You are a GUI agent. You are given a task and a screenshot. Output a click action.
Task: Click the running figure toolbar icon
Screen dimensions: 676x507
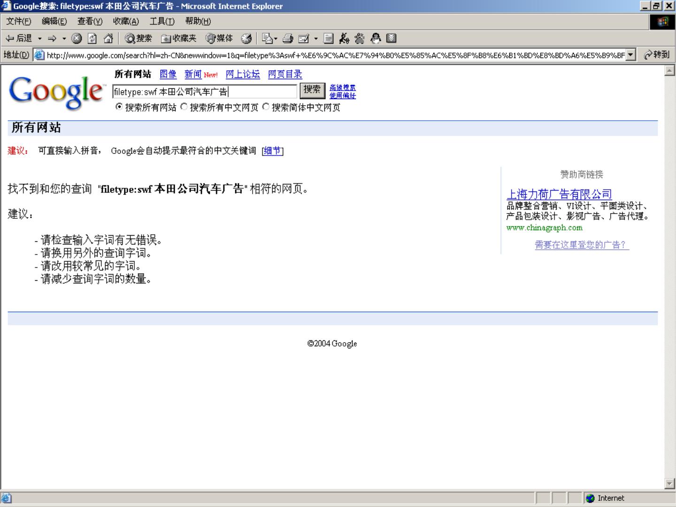click(344, 38)
